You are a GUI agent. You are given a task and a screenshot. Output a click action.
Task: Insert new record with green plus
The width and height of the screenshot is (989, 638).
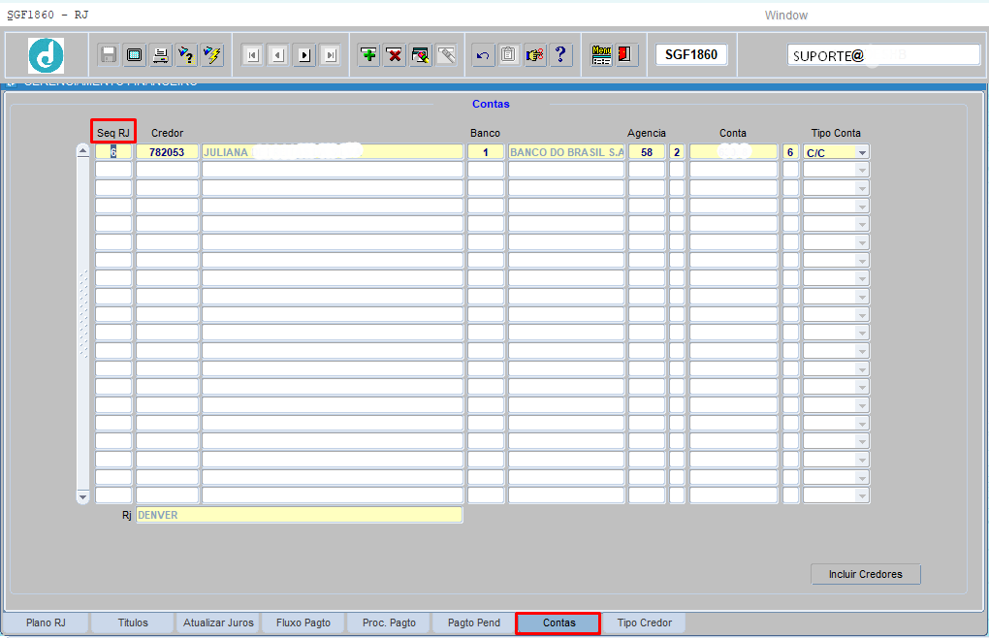click(368, 55)
